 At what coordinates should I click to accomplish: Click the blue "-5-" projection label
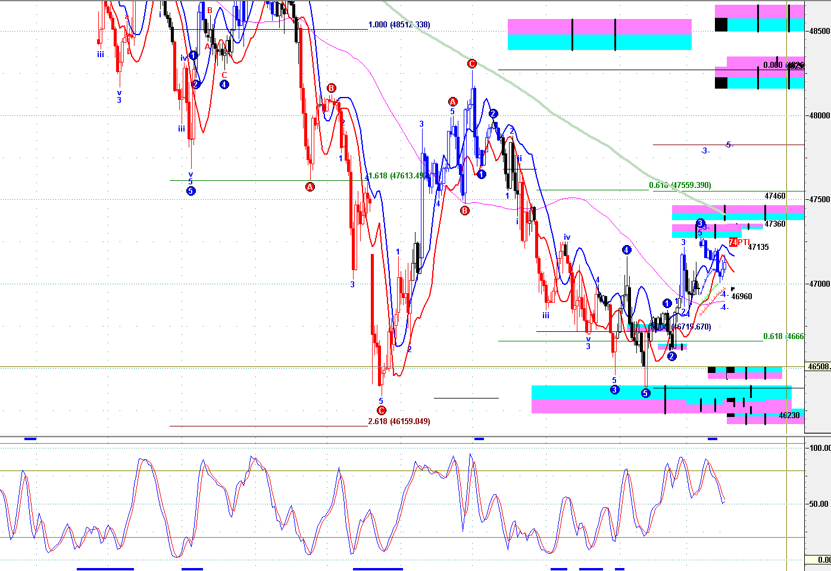[x=729, y=145]
